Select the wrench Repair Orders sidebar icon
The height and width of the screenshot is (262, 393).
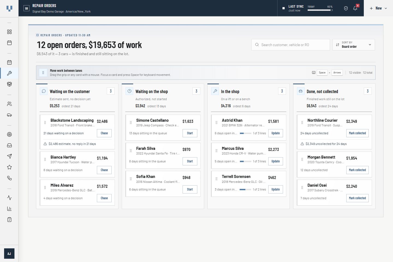pos(9,73)
